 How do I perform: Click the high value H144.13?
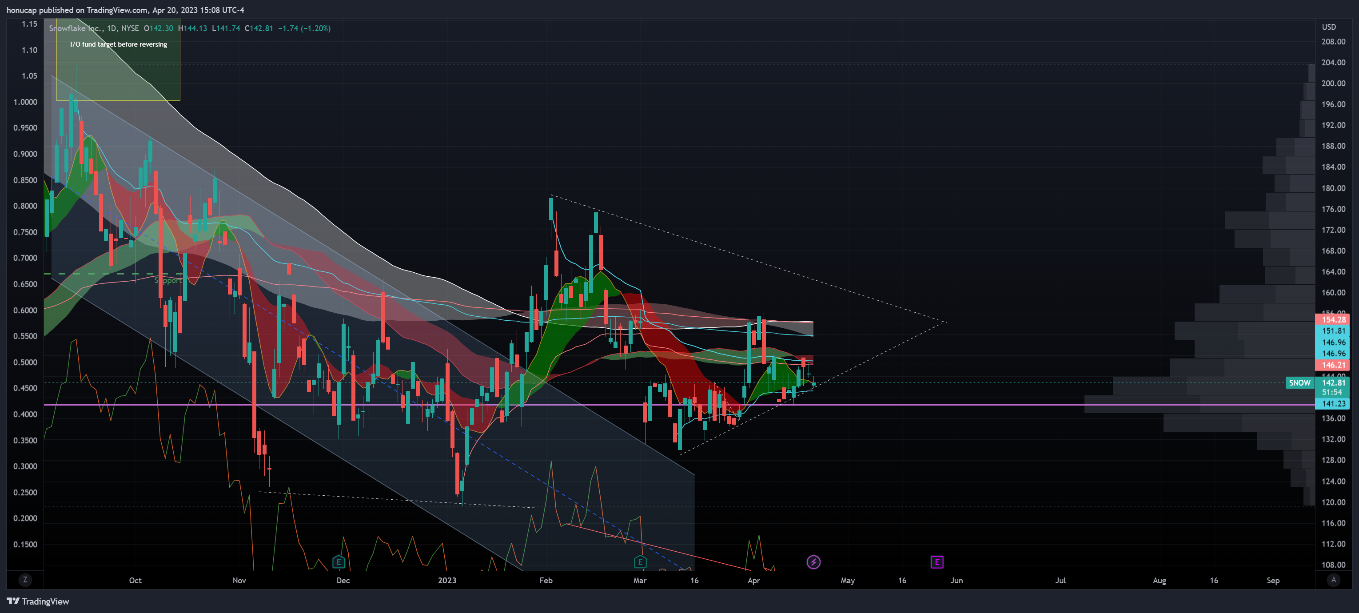pos(192,28)
